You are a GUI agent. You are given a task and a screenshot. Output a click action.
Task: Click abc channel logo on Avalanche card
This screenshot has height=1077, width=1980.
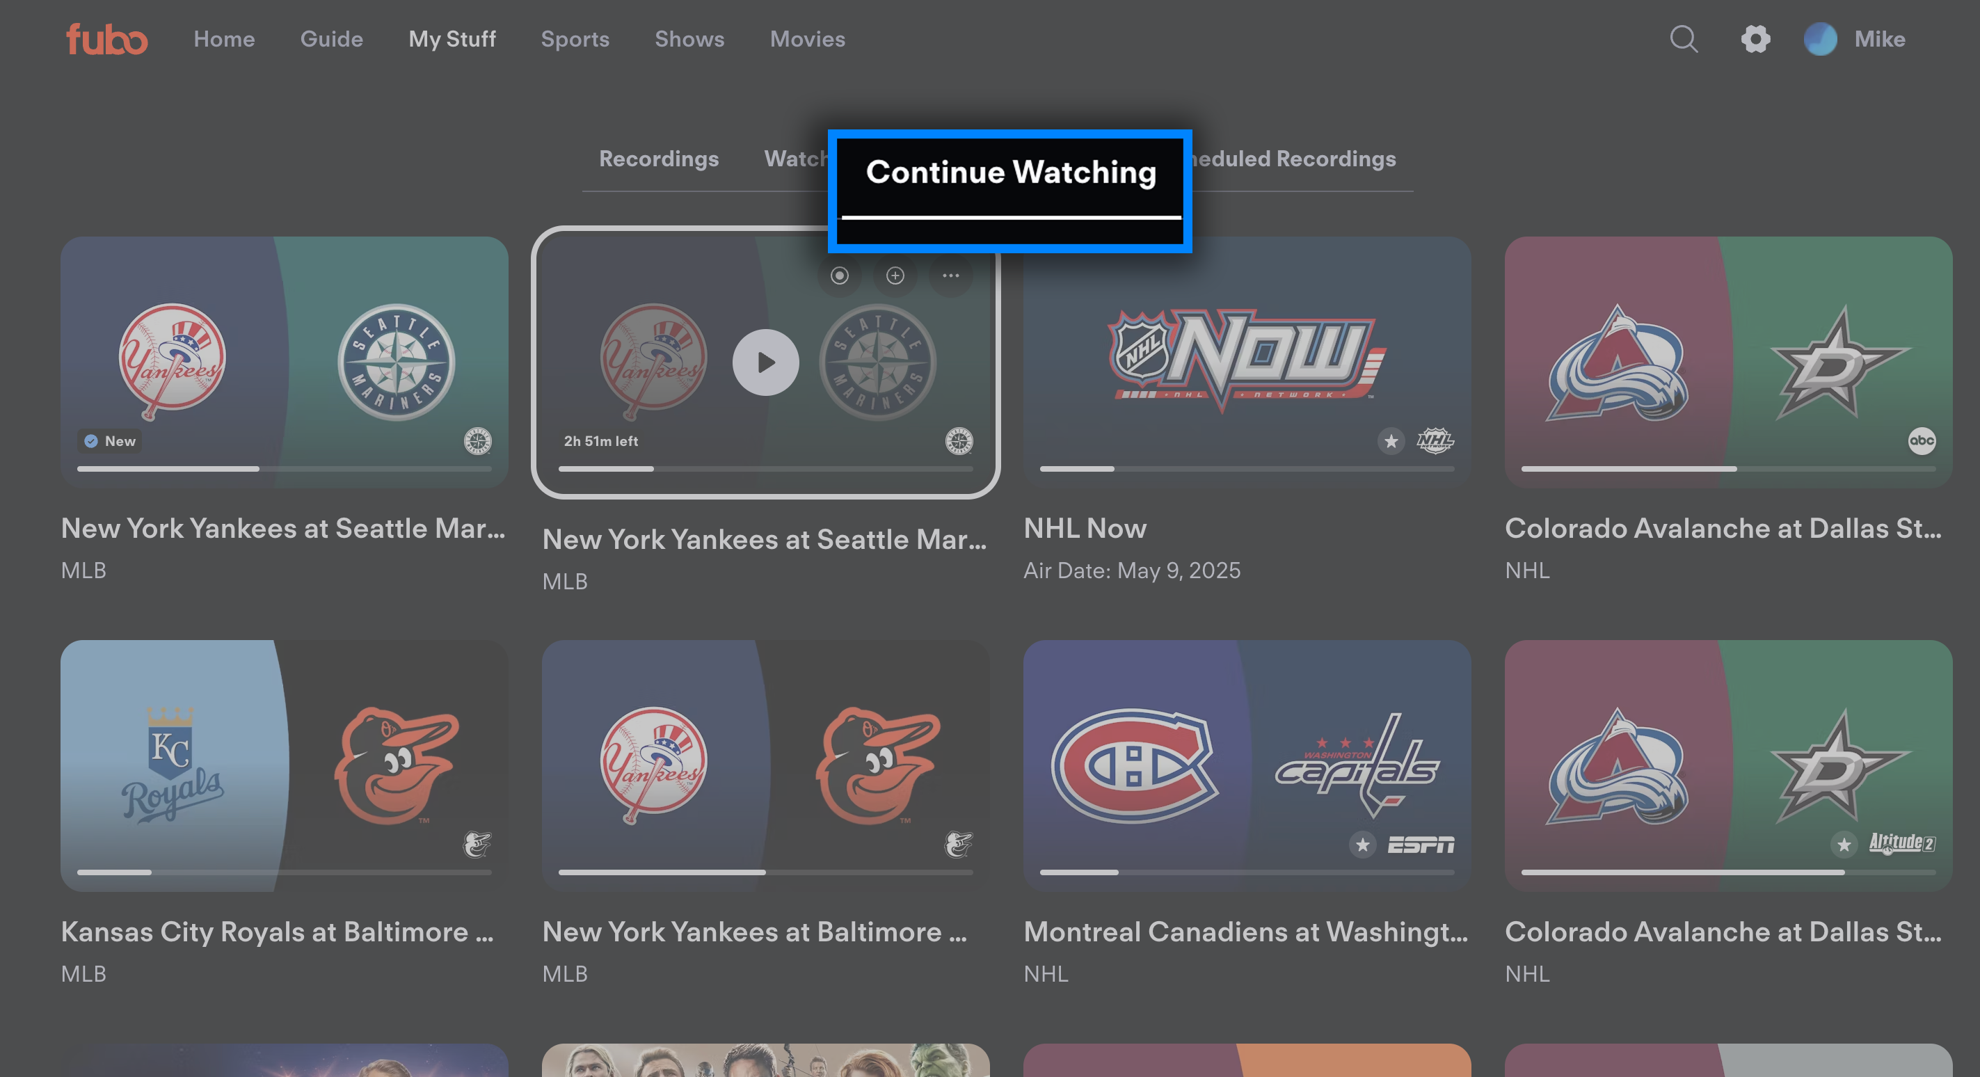(x=1922, y=441)
